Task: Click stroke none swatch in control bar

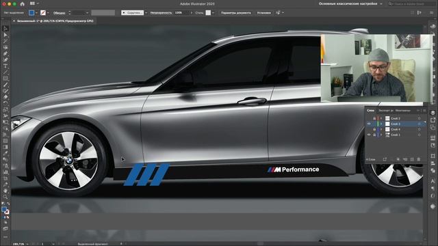Action: click(x=43, y=13)
